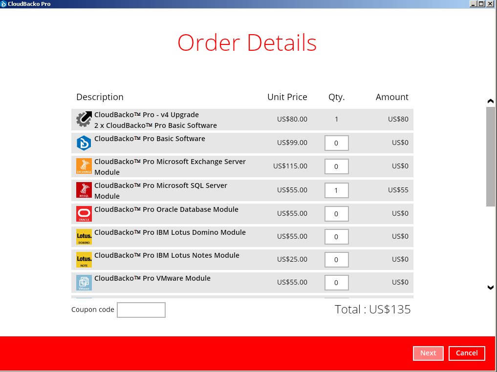
Task: Click the scroll up arrow of order list
Action: pyautogui.click(x=490, y=102)
